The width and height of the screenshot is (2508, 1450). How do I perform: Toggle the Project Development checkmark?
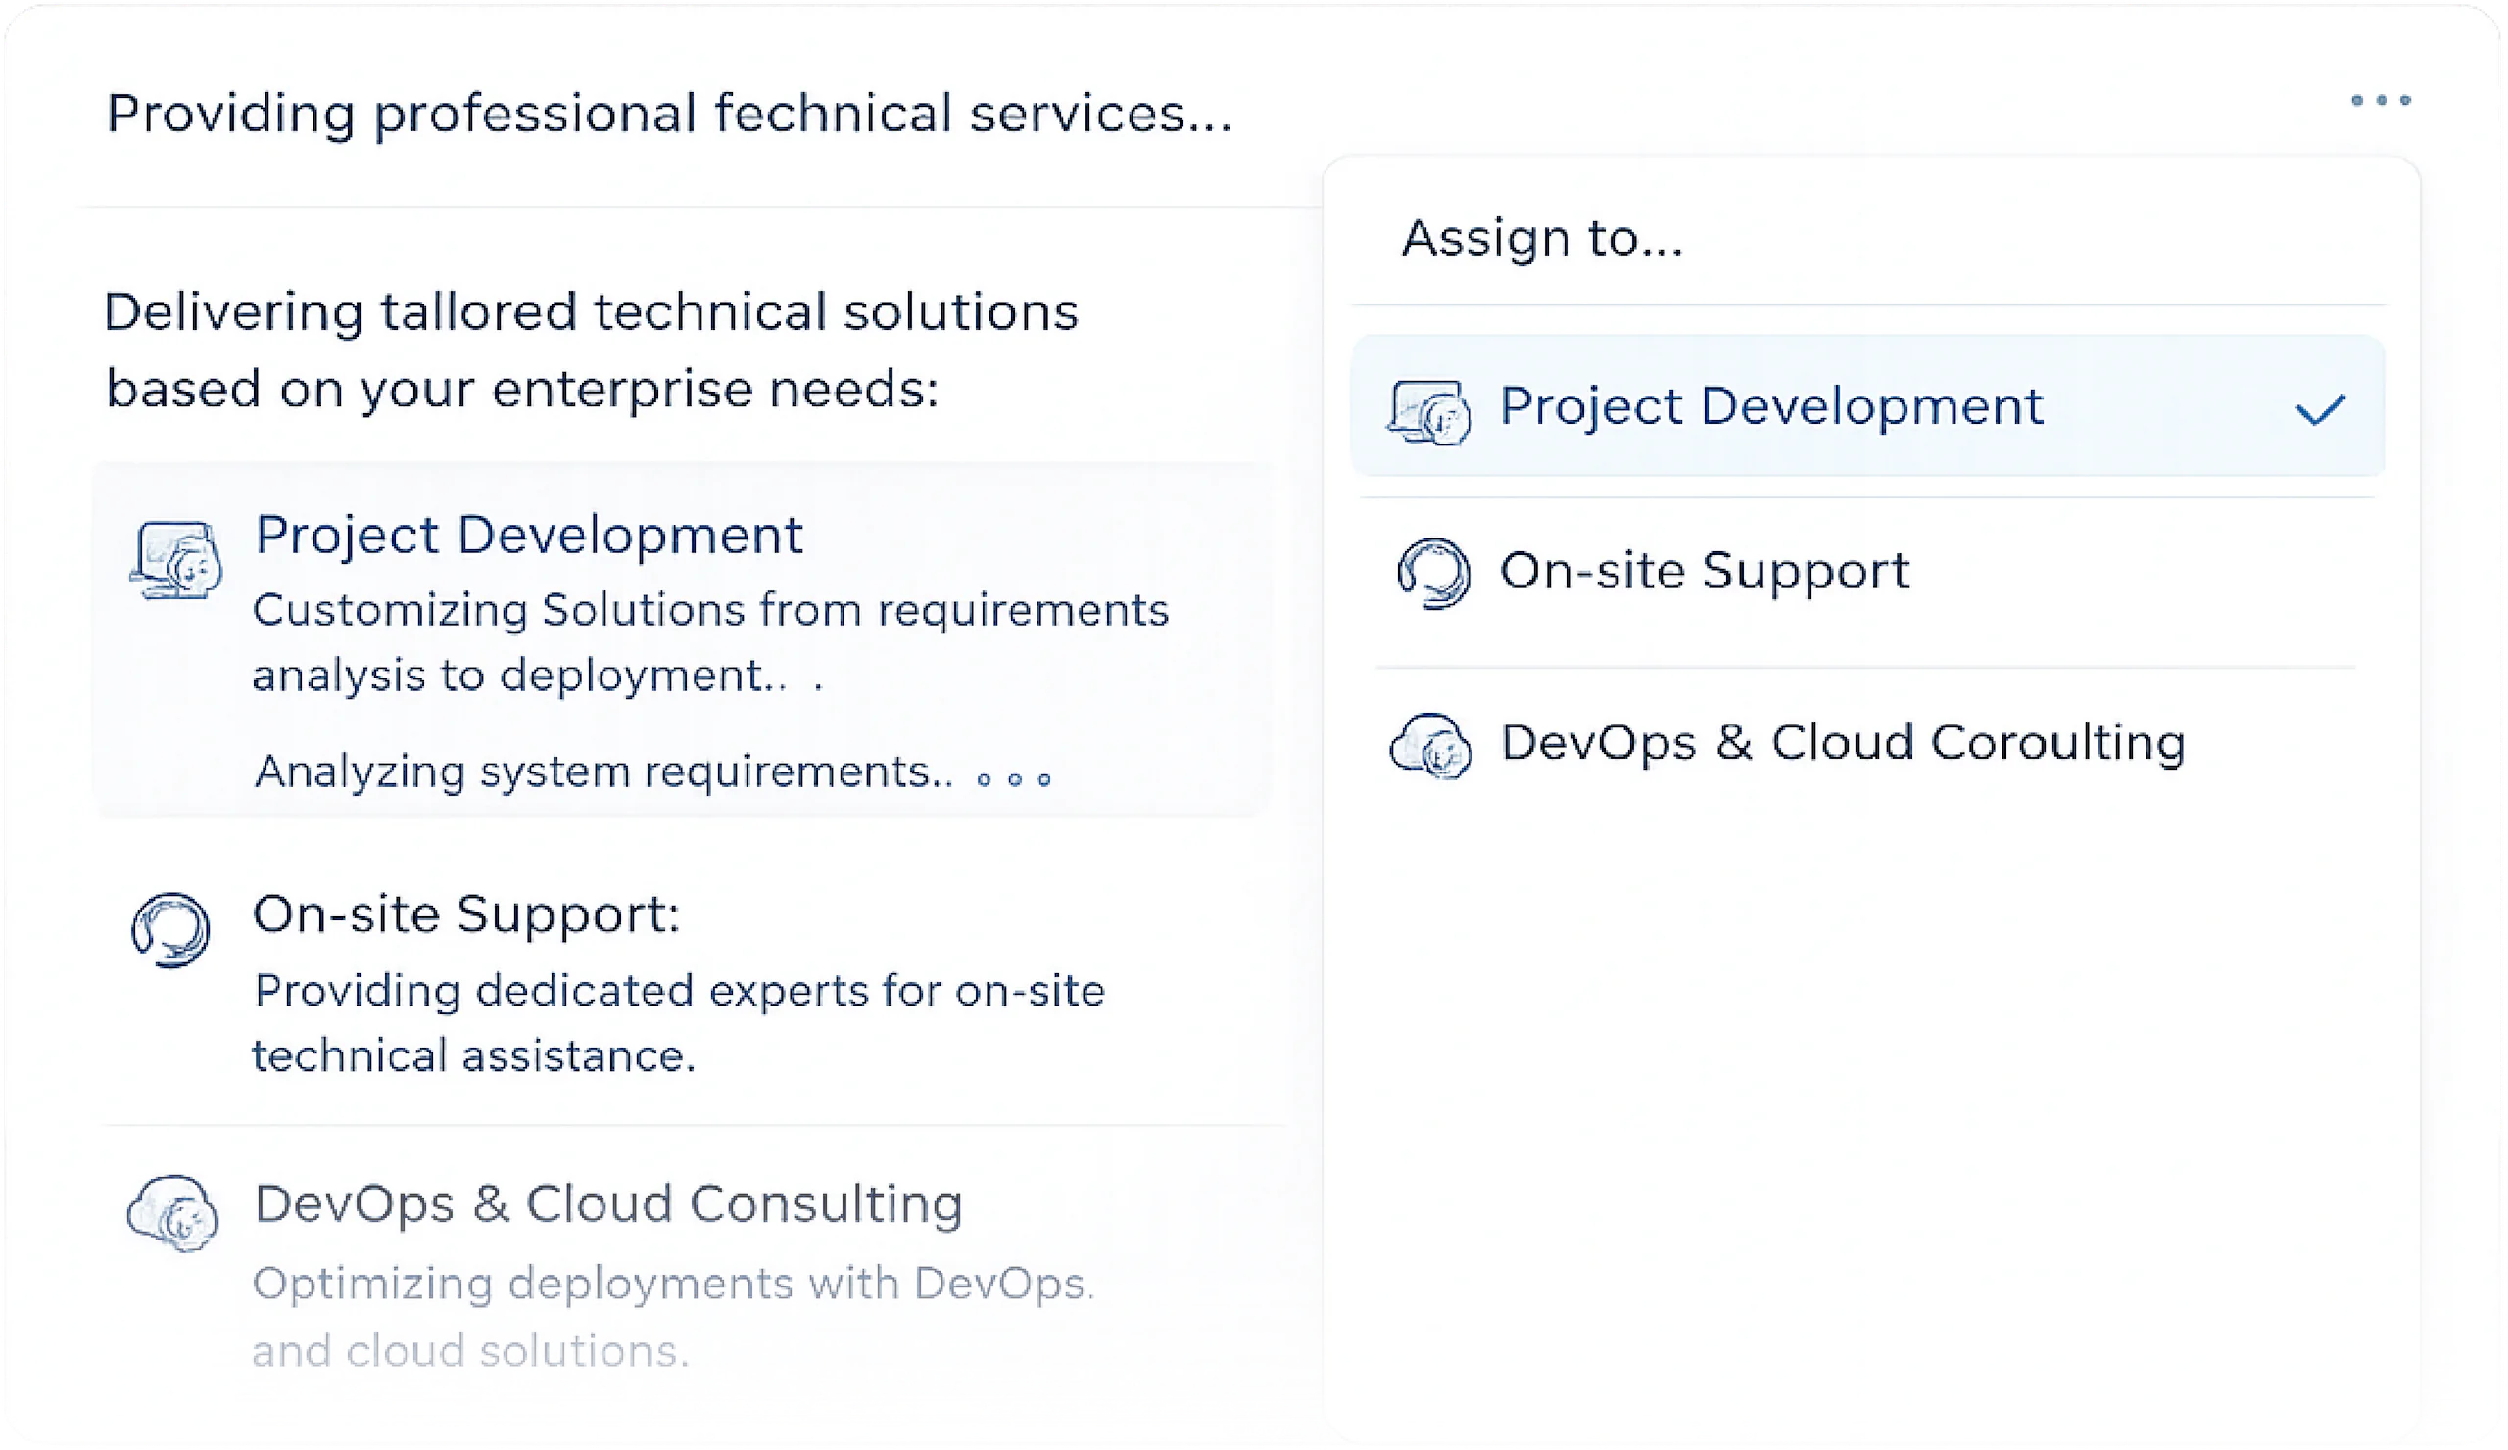point(2320,409)
